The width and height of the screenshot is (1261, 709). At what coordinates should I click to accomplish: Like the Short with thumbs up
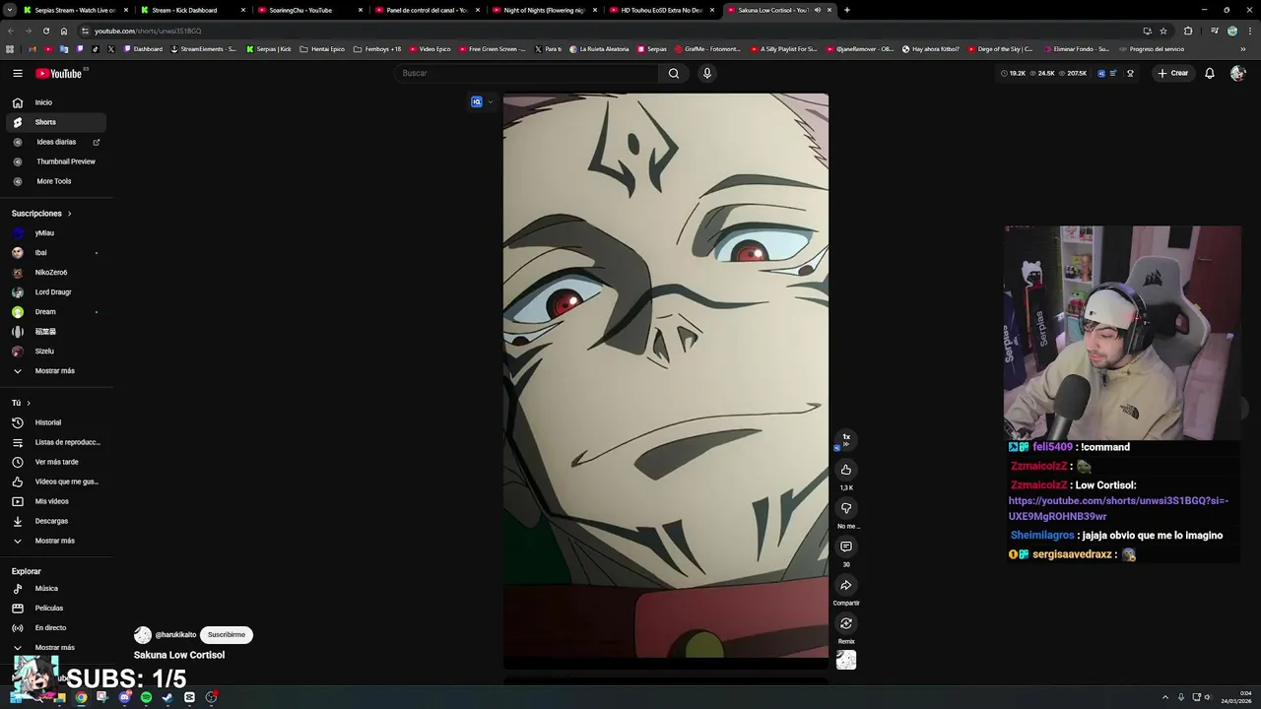pos(846,470)
